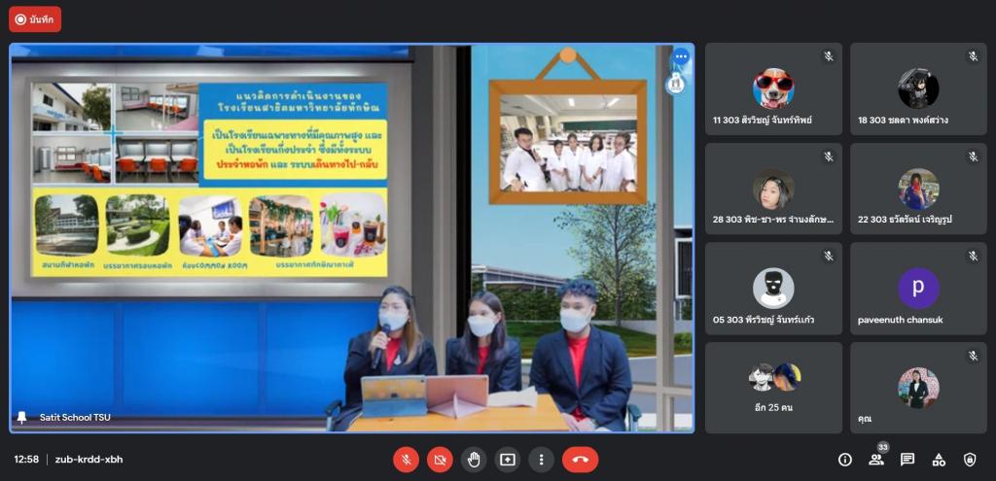Click the pin icon beside Satit School TSU
The image size is (996, 481).
click(x=22, y=417)
